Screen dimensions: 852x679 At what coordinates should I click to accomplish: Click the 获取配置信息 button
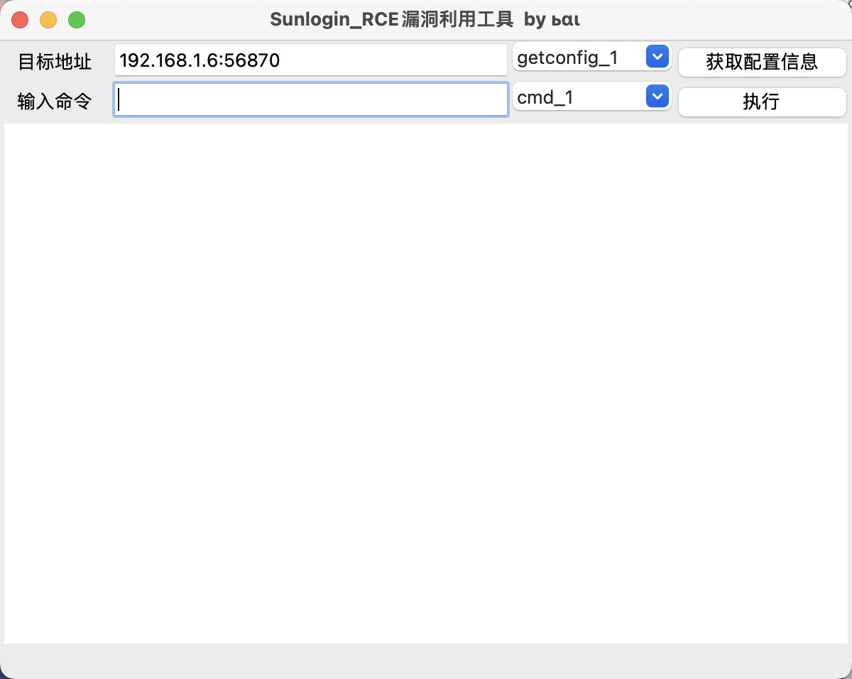(762, 62)
